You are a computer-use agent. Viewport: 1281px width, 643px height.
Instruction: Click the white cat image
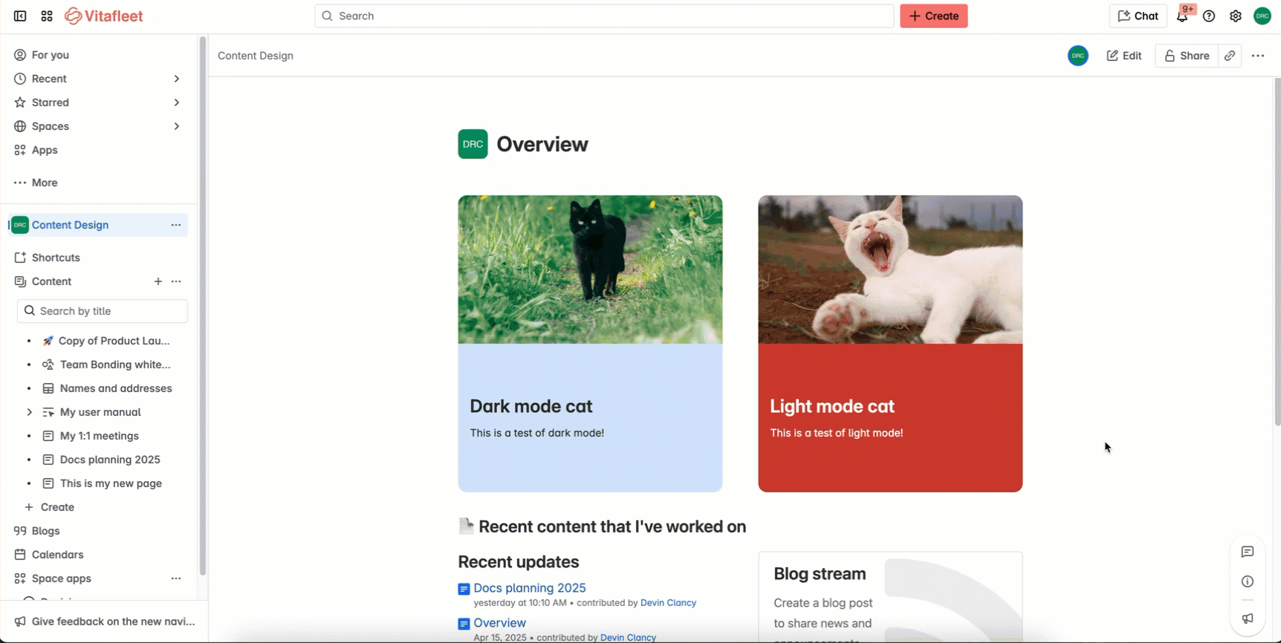[x=890, y=270]
